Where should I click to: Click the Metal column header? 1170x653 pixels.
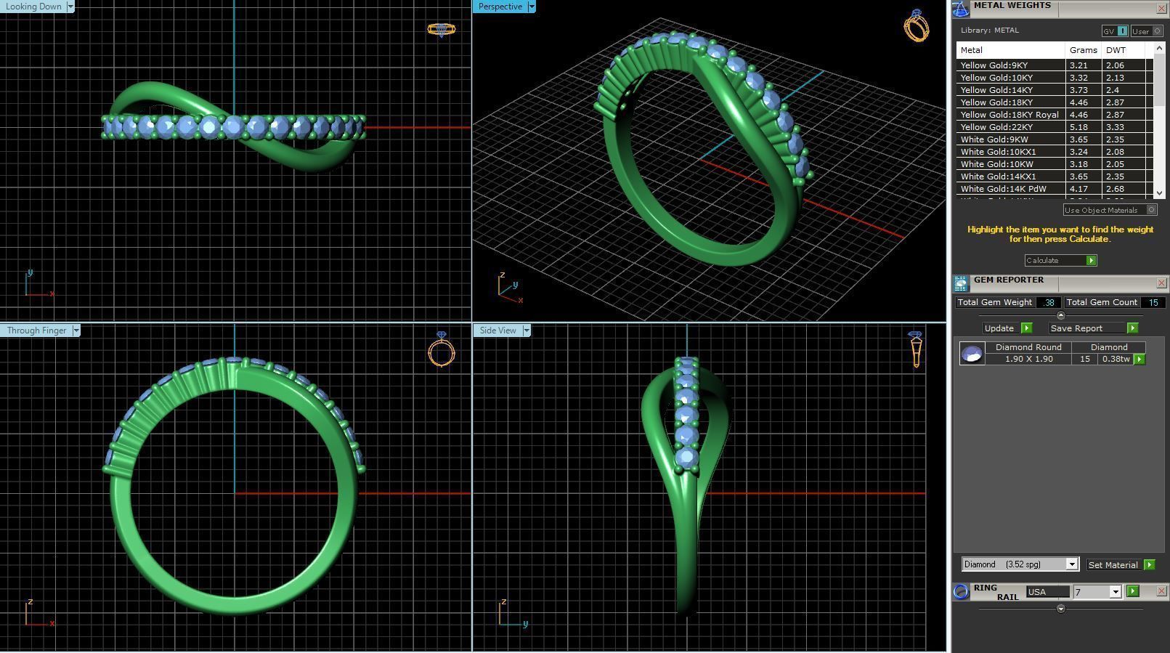coord(1011,50)
